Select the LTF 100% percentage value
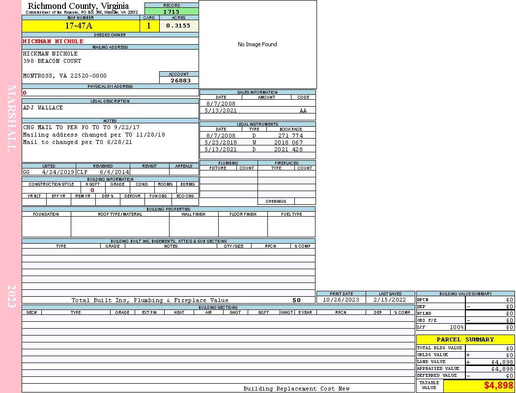The image size is (516, 393). tap(457, 327)
